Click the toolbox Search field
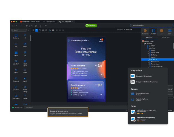 coord(19,30)
